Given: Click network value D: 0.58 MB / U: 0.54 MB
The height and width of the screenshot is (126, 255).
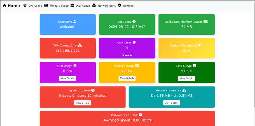Looking at the screenshot, I should pos(172,96).
